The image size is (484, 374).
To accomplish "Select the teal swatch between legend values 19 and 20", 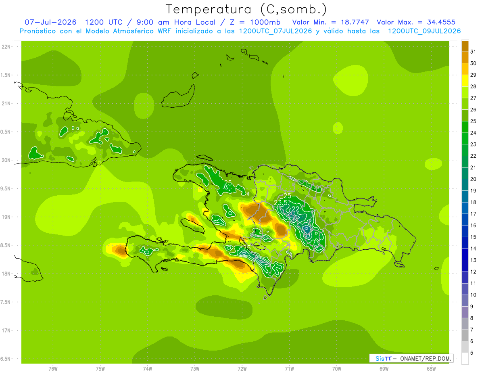I will (465, 185).
